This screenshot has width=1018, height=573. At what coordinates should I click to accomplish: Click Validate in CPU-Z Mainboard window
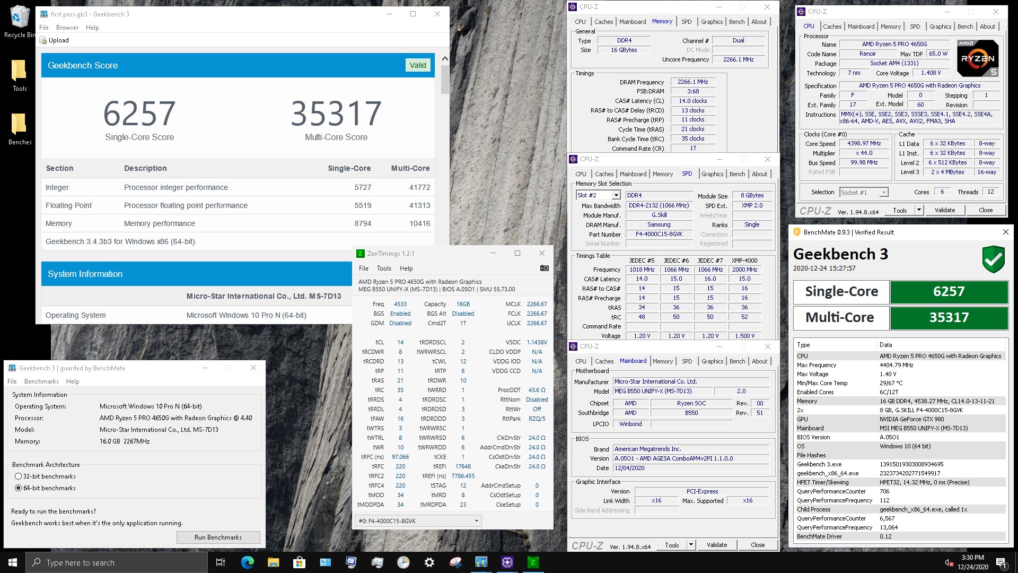coord(717,545)
